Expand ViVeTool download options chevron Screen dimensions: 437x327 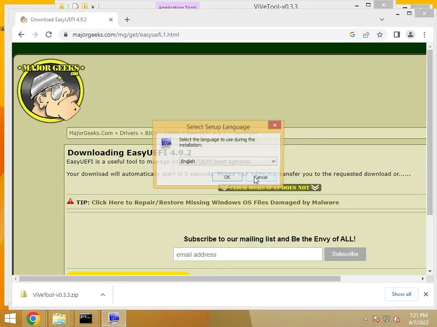(103, 295)
